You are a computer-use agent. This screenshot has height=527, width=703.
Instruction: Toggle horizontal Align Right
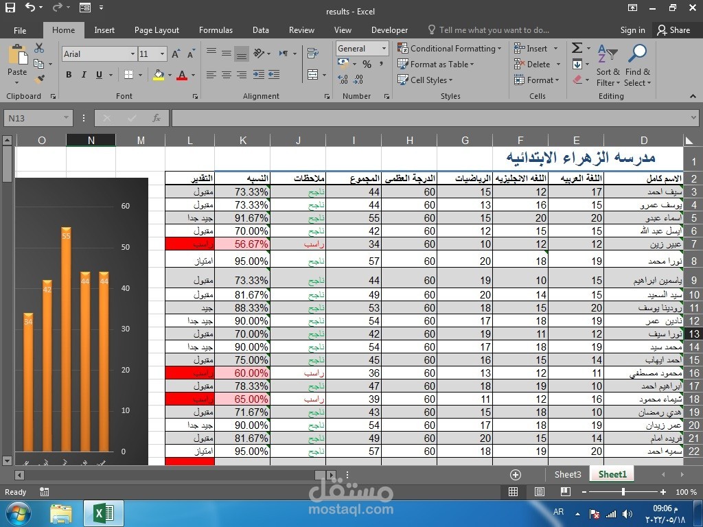[x=242, y=74]
